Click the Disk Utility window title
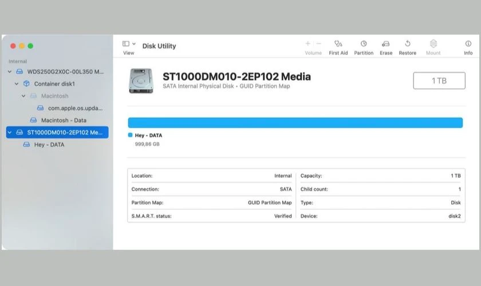Image resolution: width=481 pixels, height=286 pixels. tap(159, 46)
